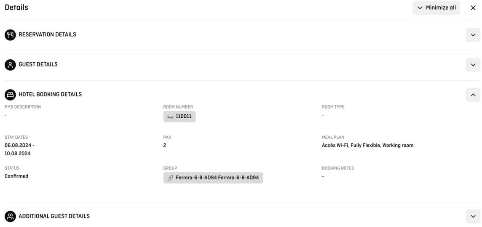Click the fork and knife reservation icon
Viewport: 482px width, 227px height.
(x=10, y=35)
